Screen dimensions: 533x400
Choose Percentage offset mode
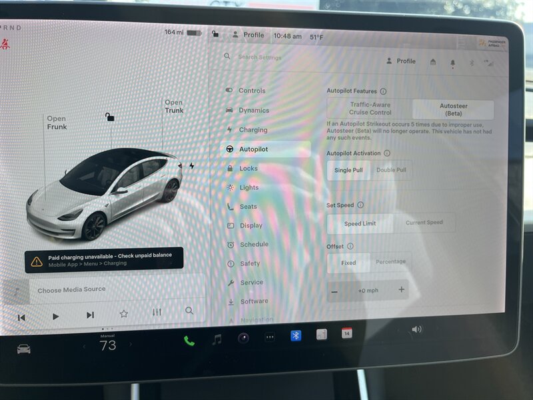[390, 262]
